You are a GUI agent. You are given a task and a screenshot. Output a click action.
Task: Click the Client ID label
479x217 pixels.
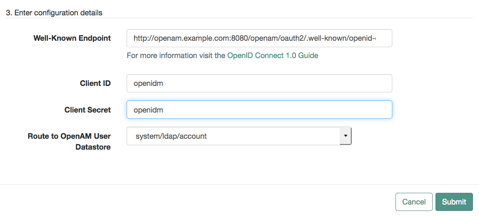96,83
